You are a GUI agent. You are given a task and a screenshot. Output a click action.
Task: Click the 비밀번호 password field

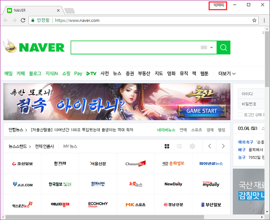(252, 104)
